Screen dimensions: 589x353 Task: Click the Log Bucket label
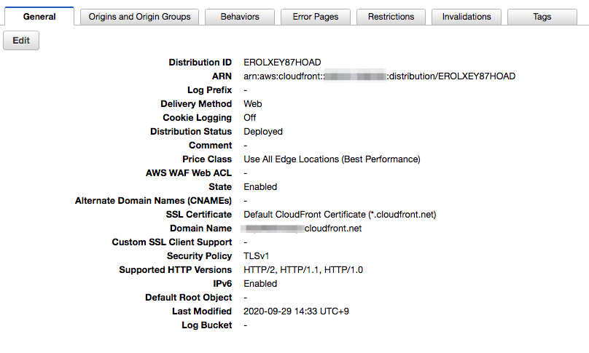[206, 325]
